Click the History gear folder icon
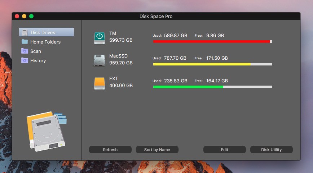This screenshot has height=173, width=313. (25, 60)
